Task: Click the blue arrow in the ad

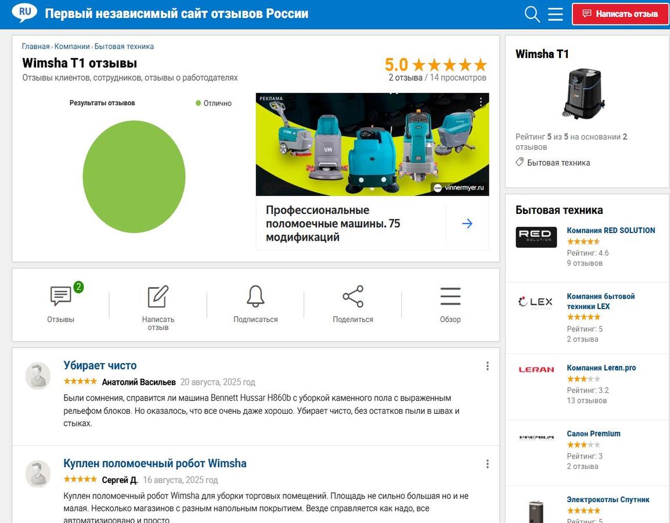Action: click(467, 224)
